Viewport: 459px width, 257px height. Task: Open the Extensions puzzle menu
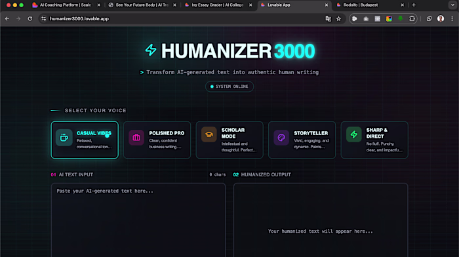[412, 19]
